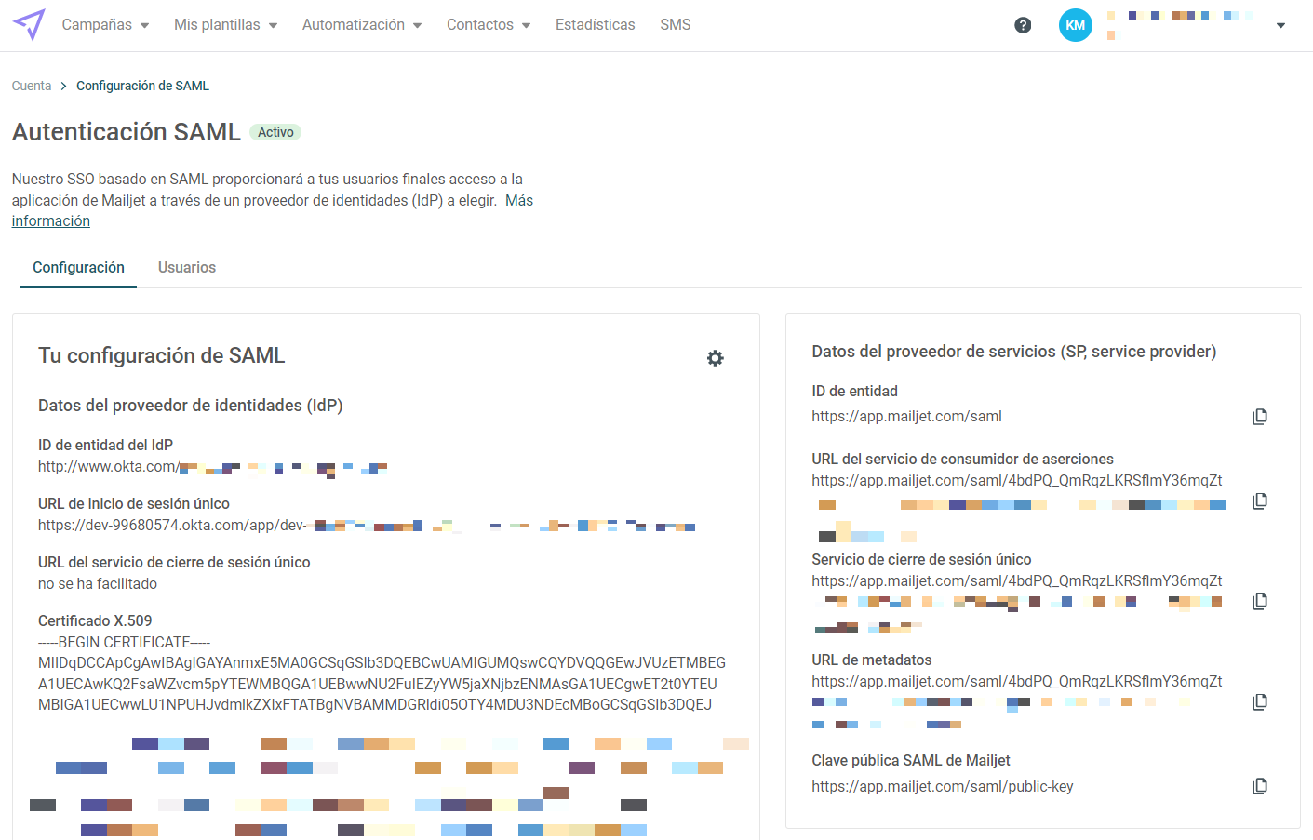
Task: Click the Mailjet paper plane logo
Action: click(29, 24)
